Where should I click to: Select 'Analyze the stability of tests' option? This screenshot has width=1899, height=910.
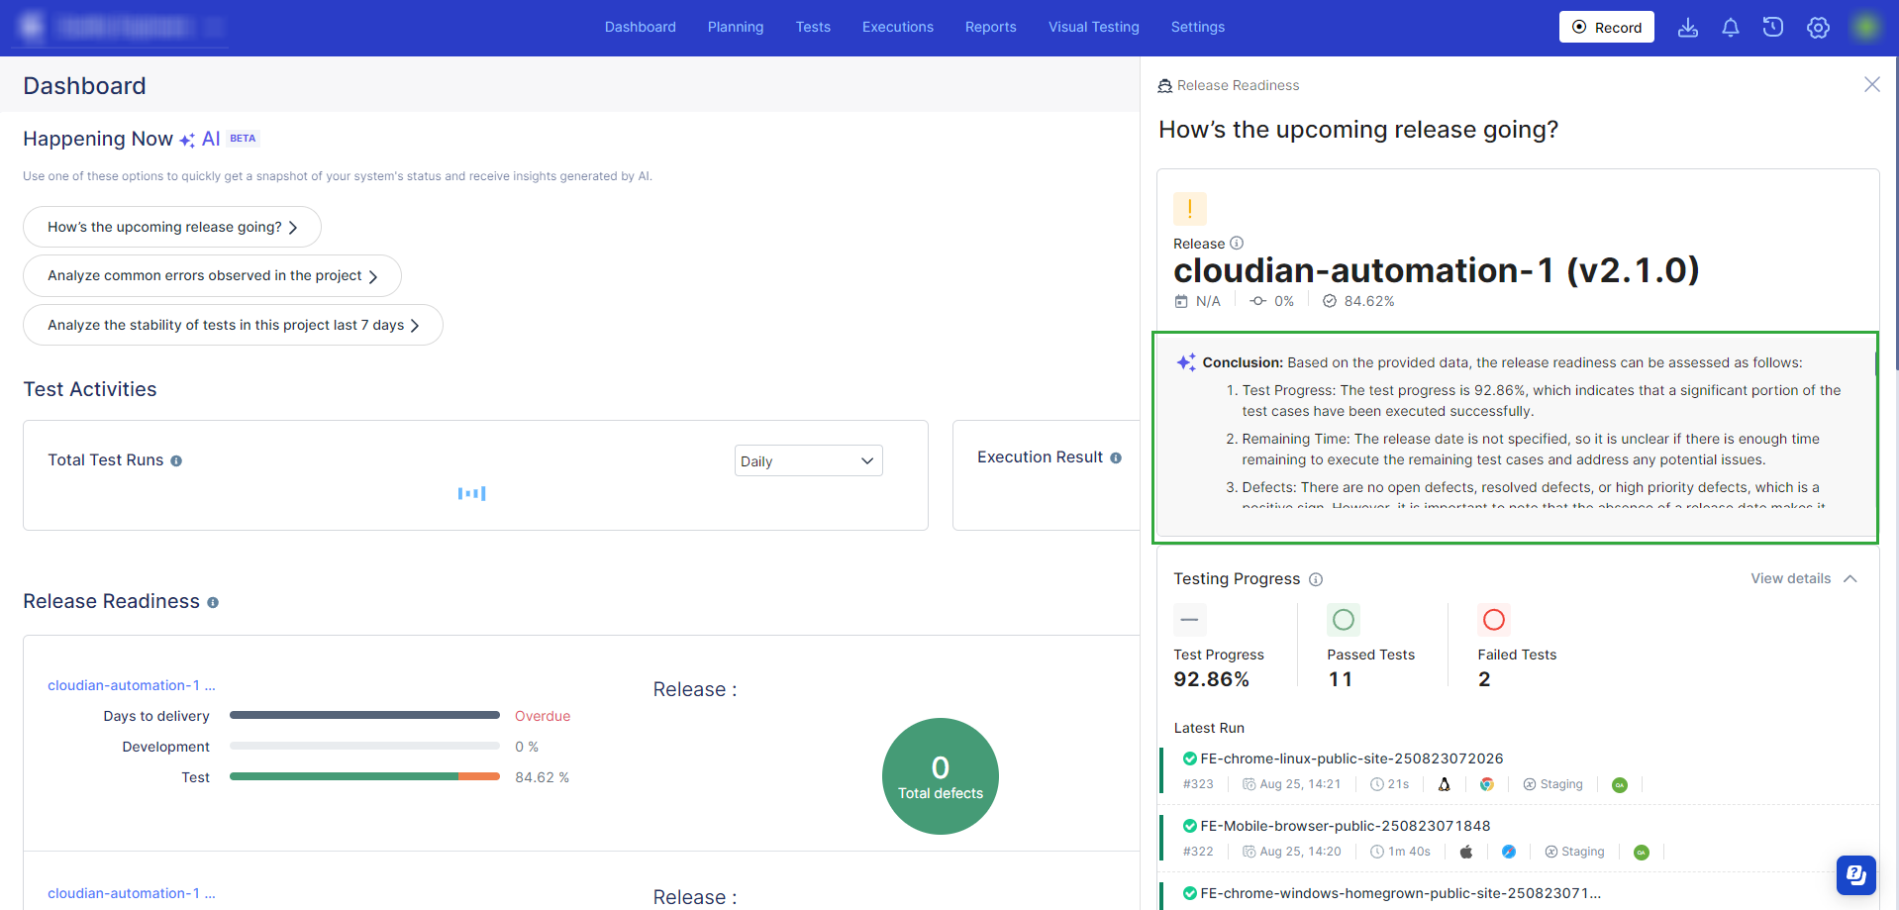point(233,325)
